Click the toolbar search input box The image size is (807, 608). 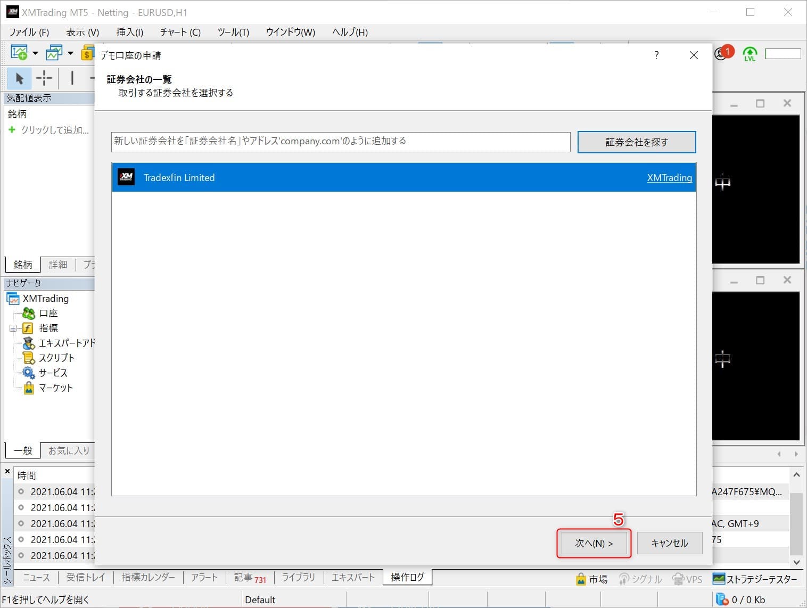coord(783,54)
